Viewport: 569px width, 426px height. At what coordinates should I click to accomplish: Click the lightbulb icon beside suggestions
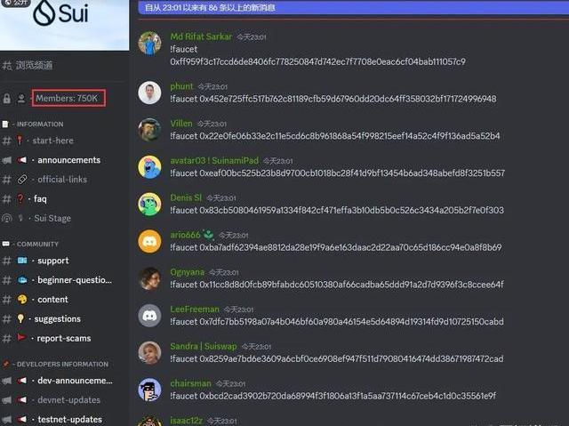(20, 319)
